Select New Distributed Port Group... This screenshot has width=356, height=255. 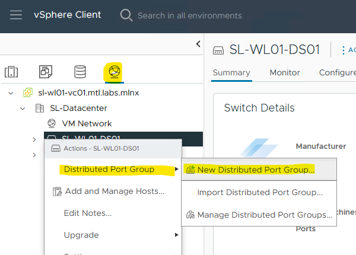point(259,170)
